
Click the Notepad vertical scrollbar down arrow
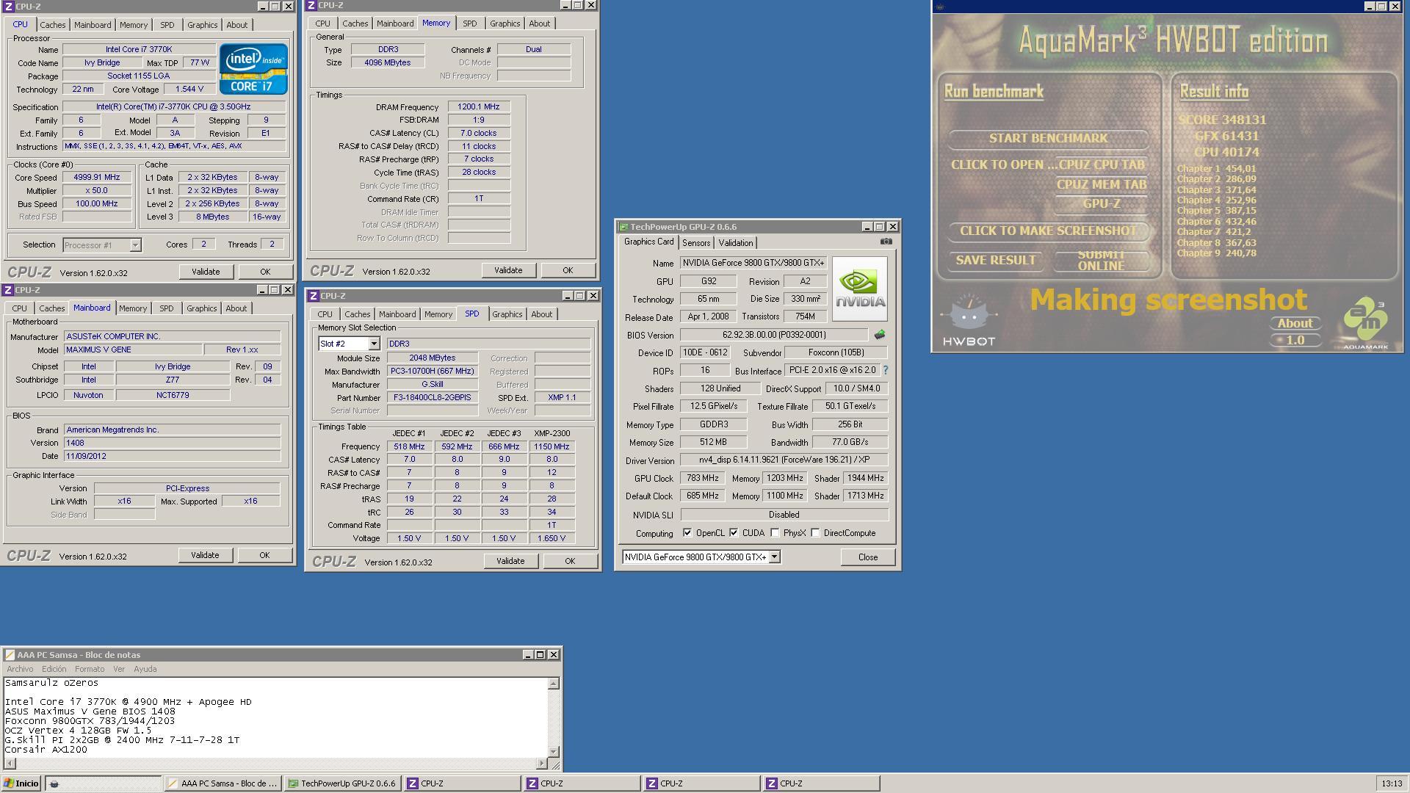(x=554, y=752)
